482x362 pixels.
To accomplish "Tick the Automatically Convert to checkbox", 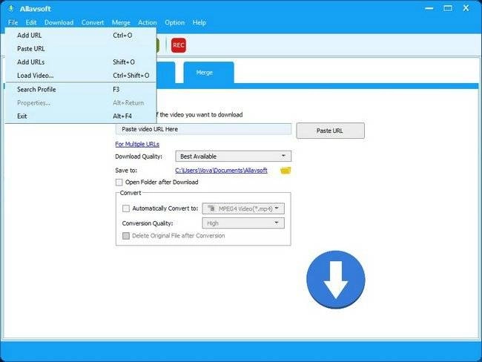I will tap(126, 208).
